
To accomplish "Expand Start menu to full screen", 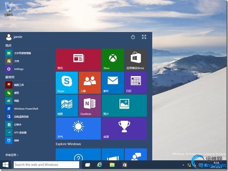I will pyautogui.click(x=144, y=37).
